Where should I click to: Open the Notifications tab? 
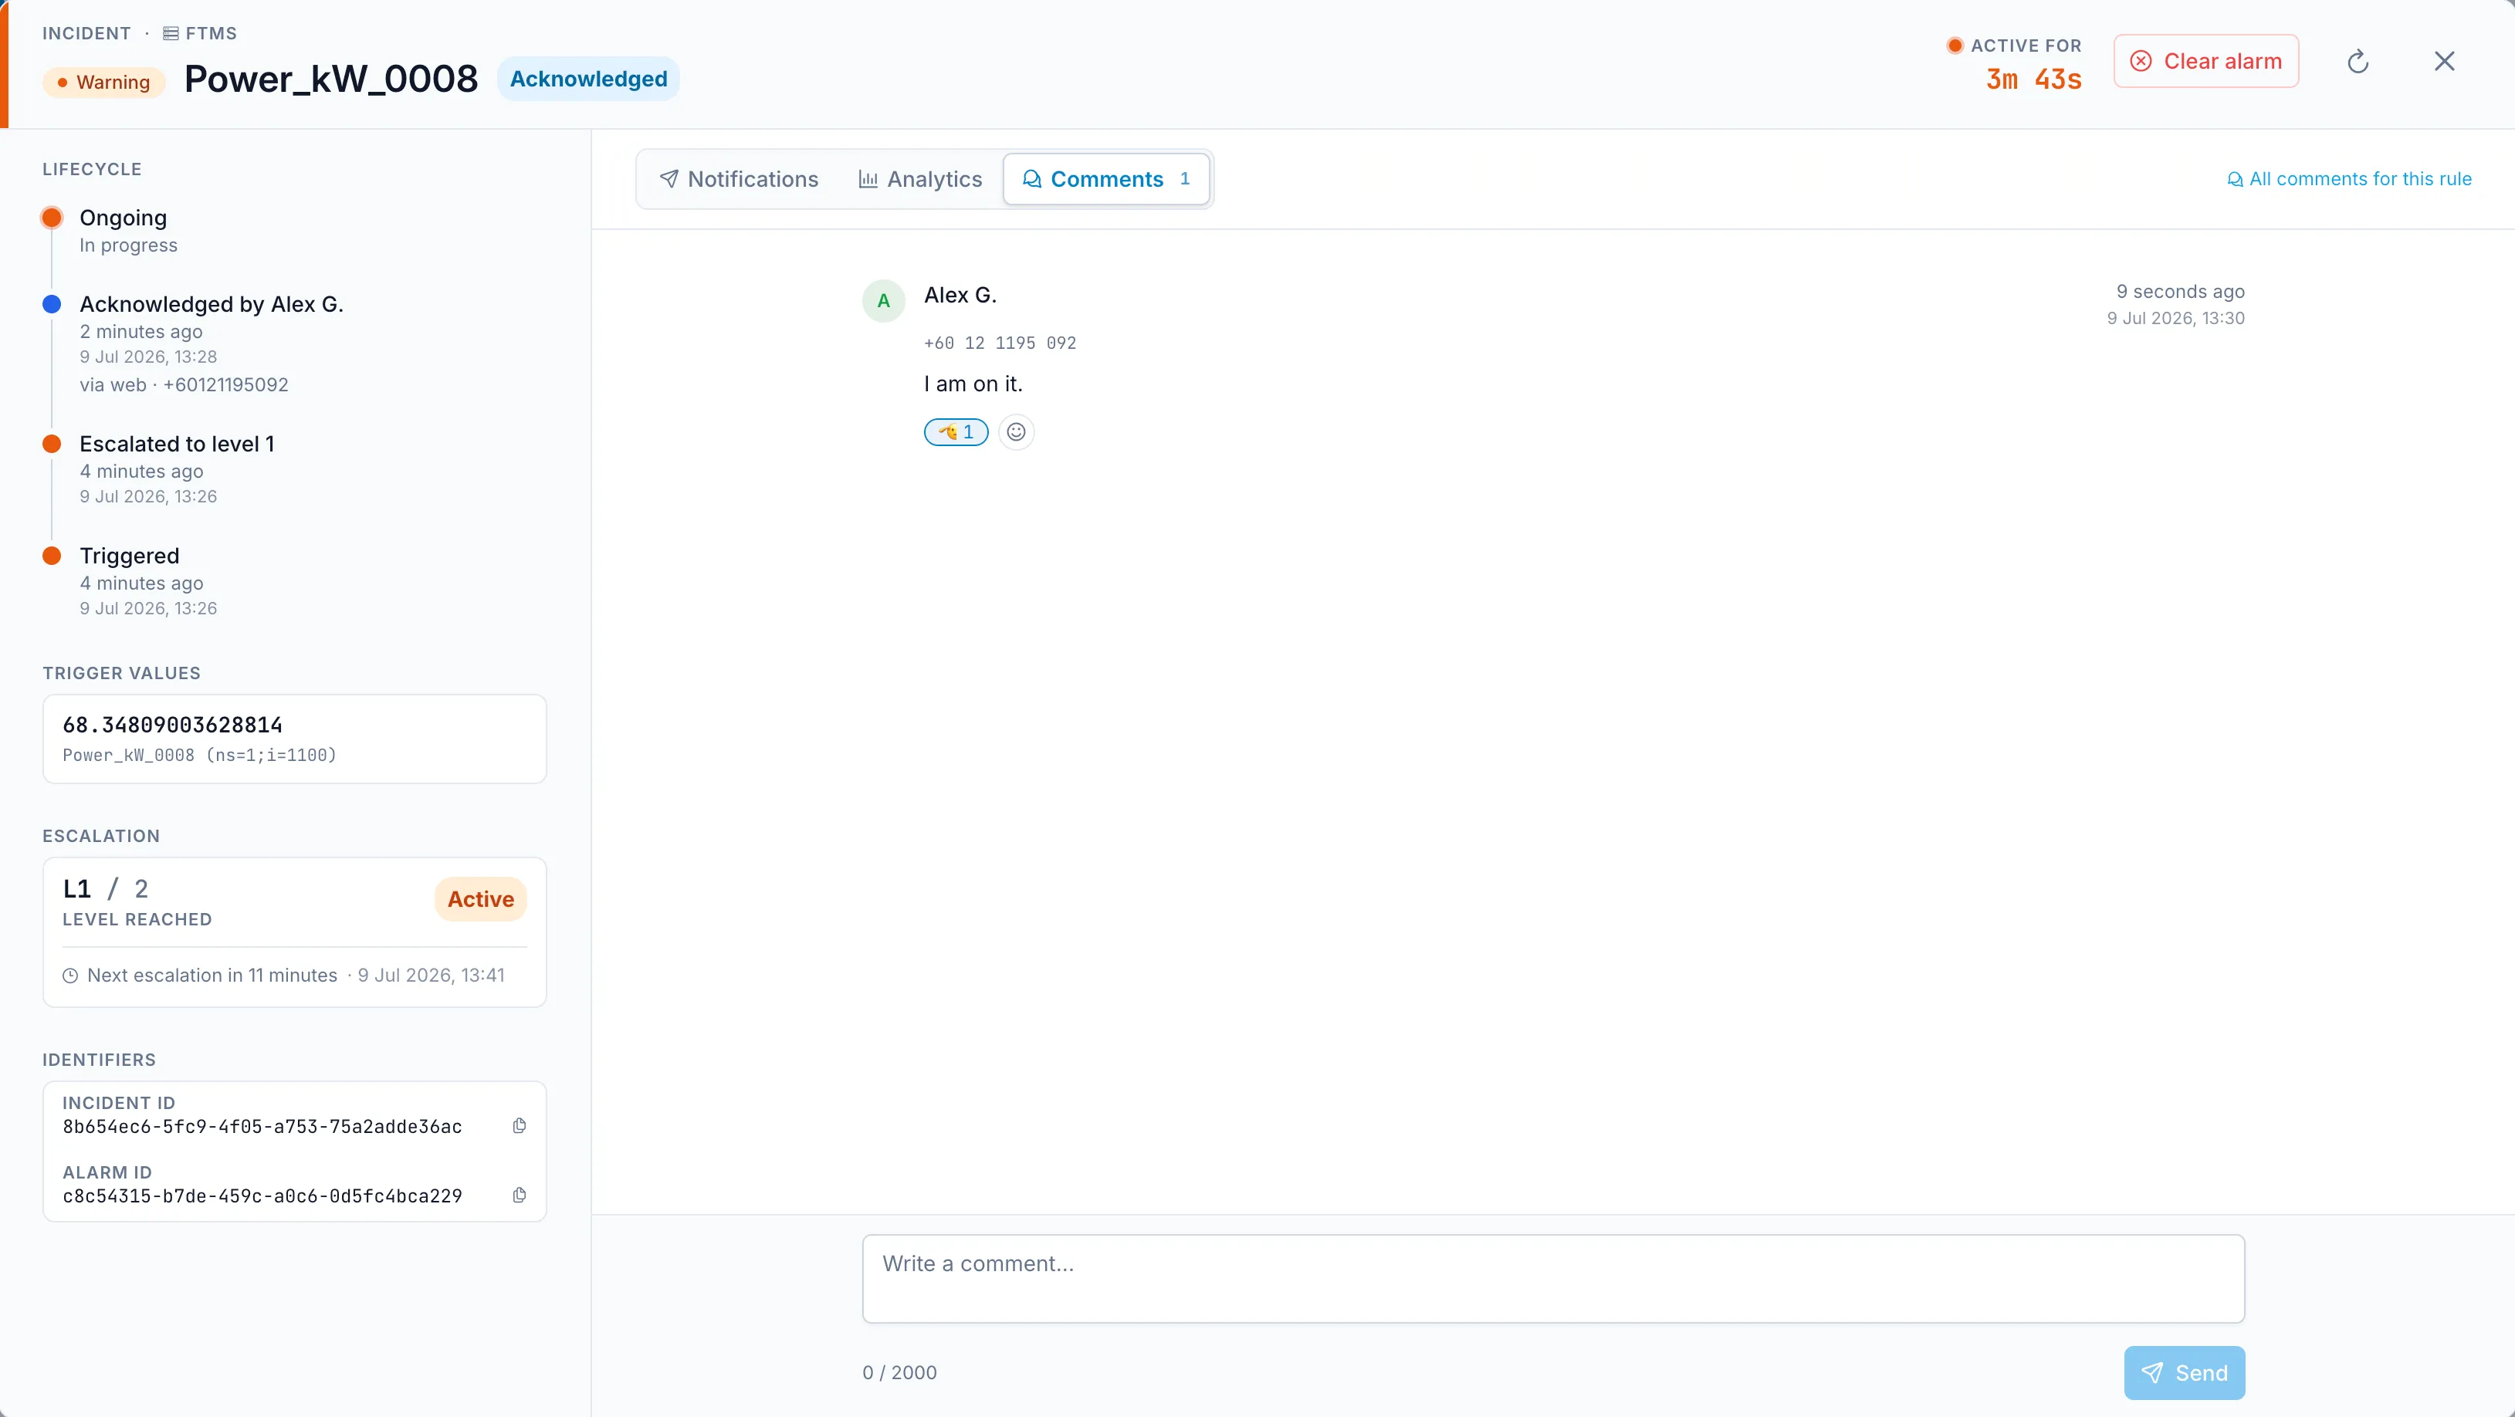[x=739, y=178]
